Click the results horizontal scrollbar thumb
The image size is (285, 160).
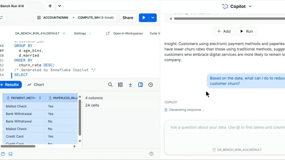pos(18,146)
